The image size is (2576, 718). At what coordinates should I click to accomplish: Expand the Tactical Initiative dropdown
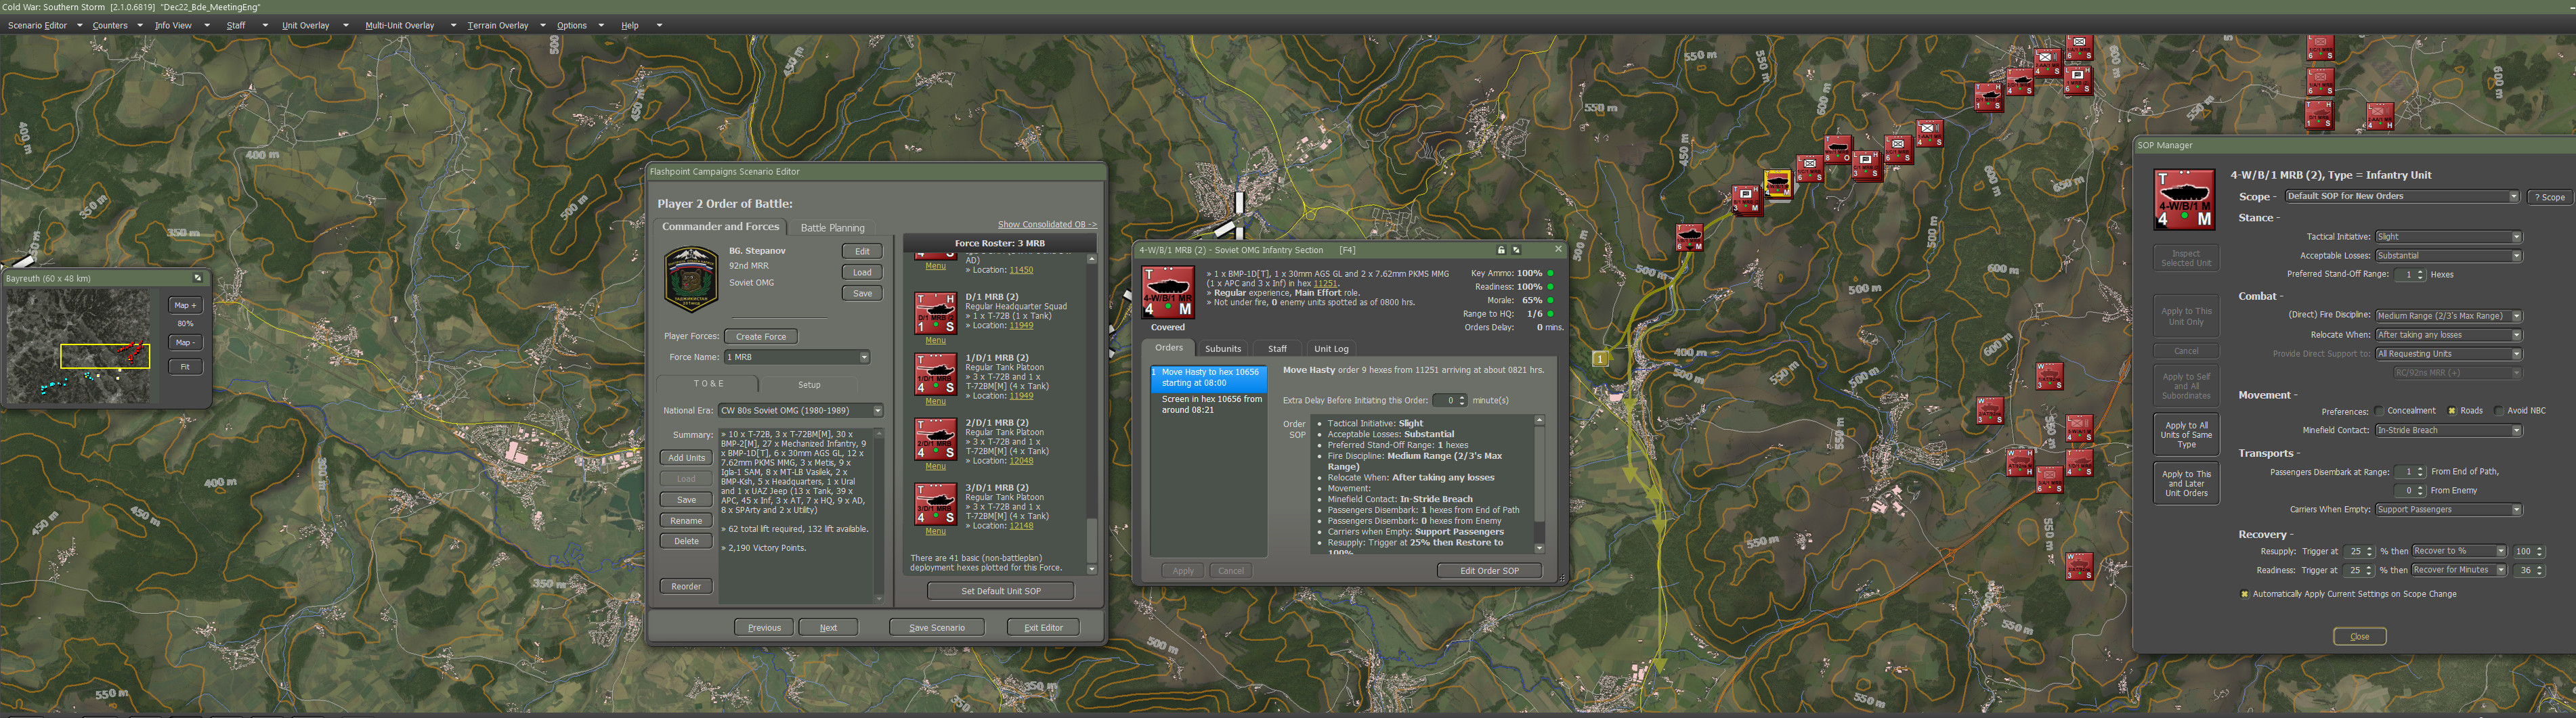point(2516,237)
